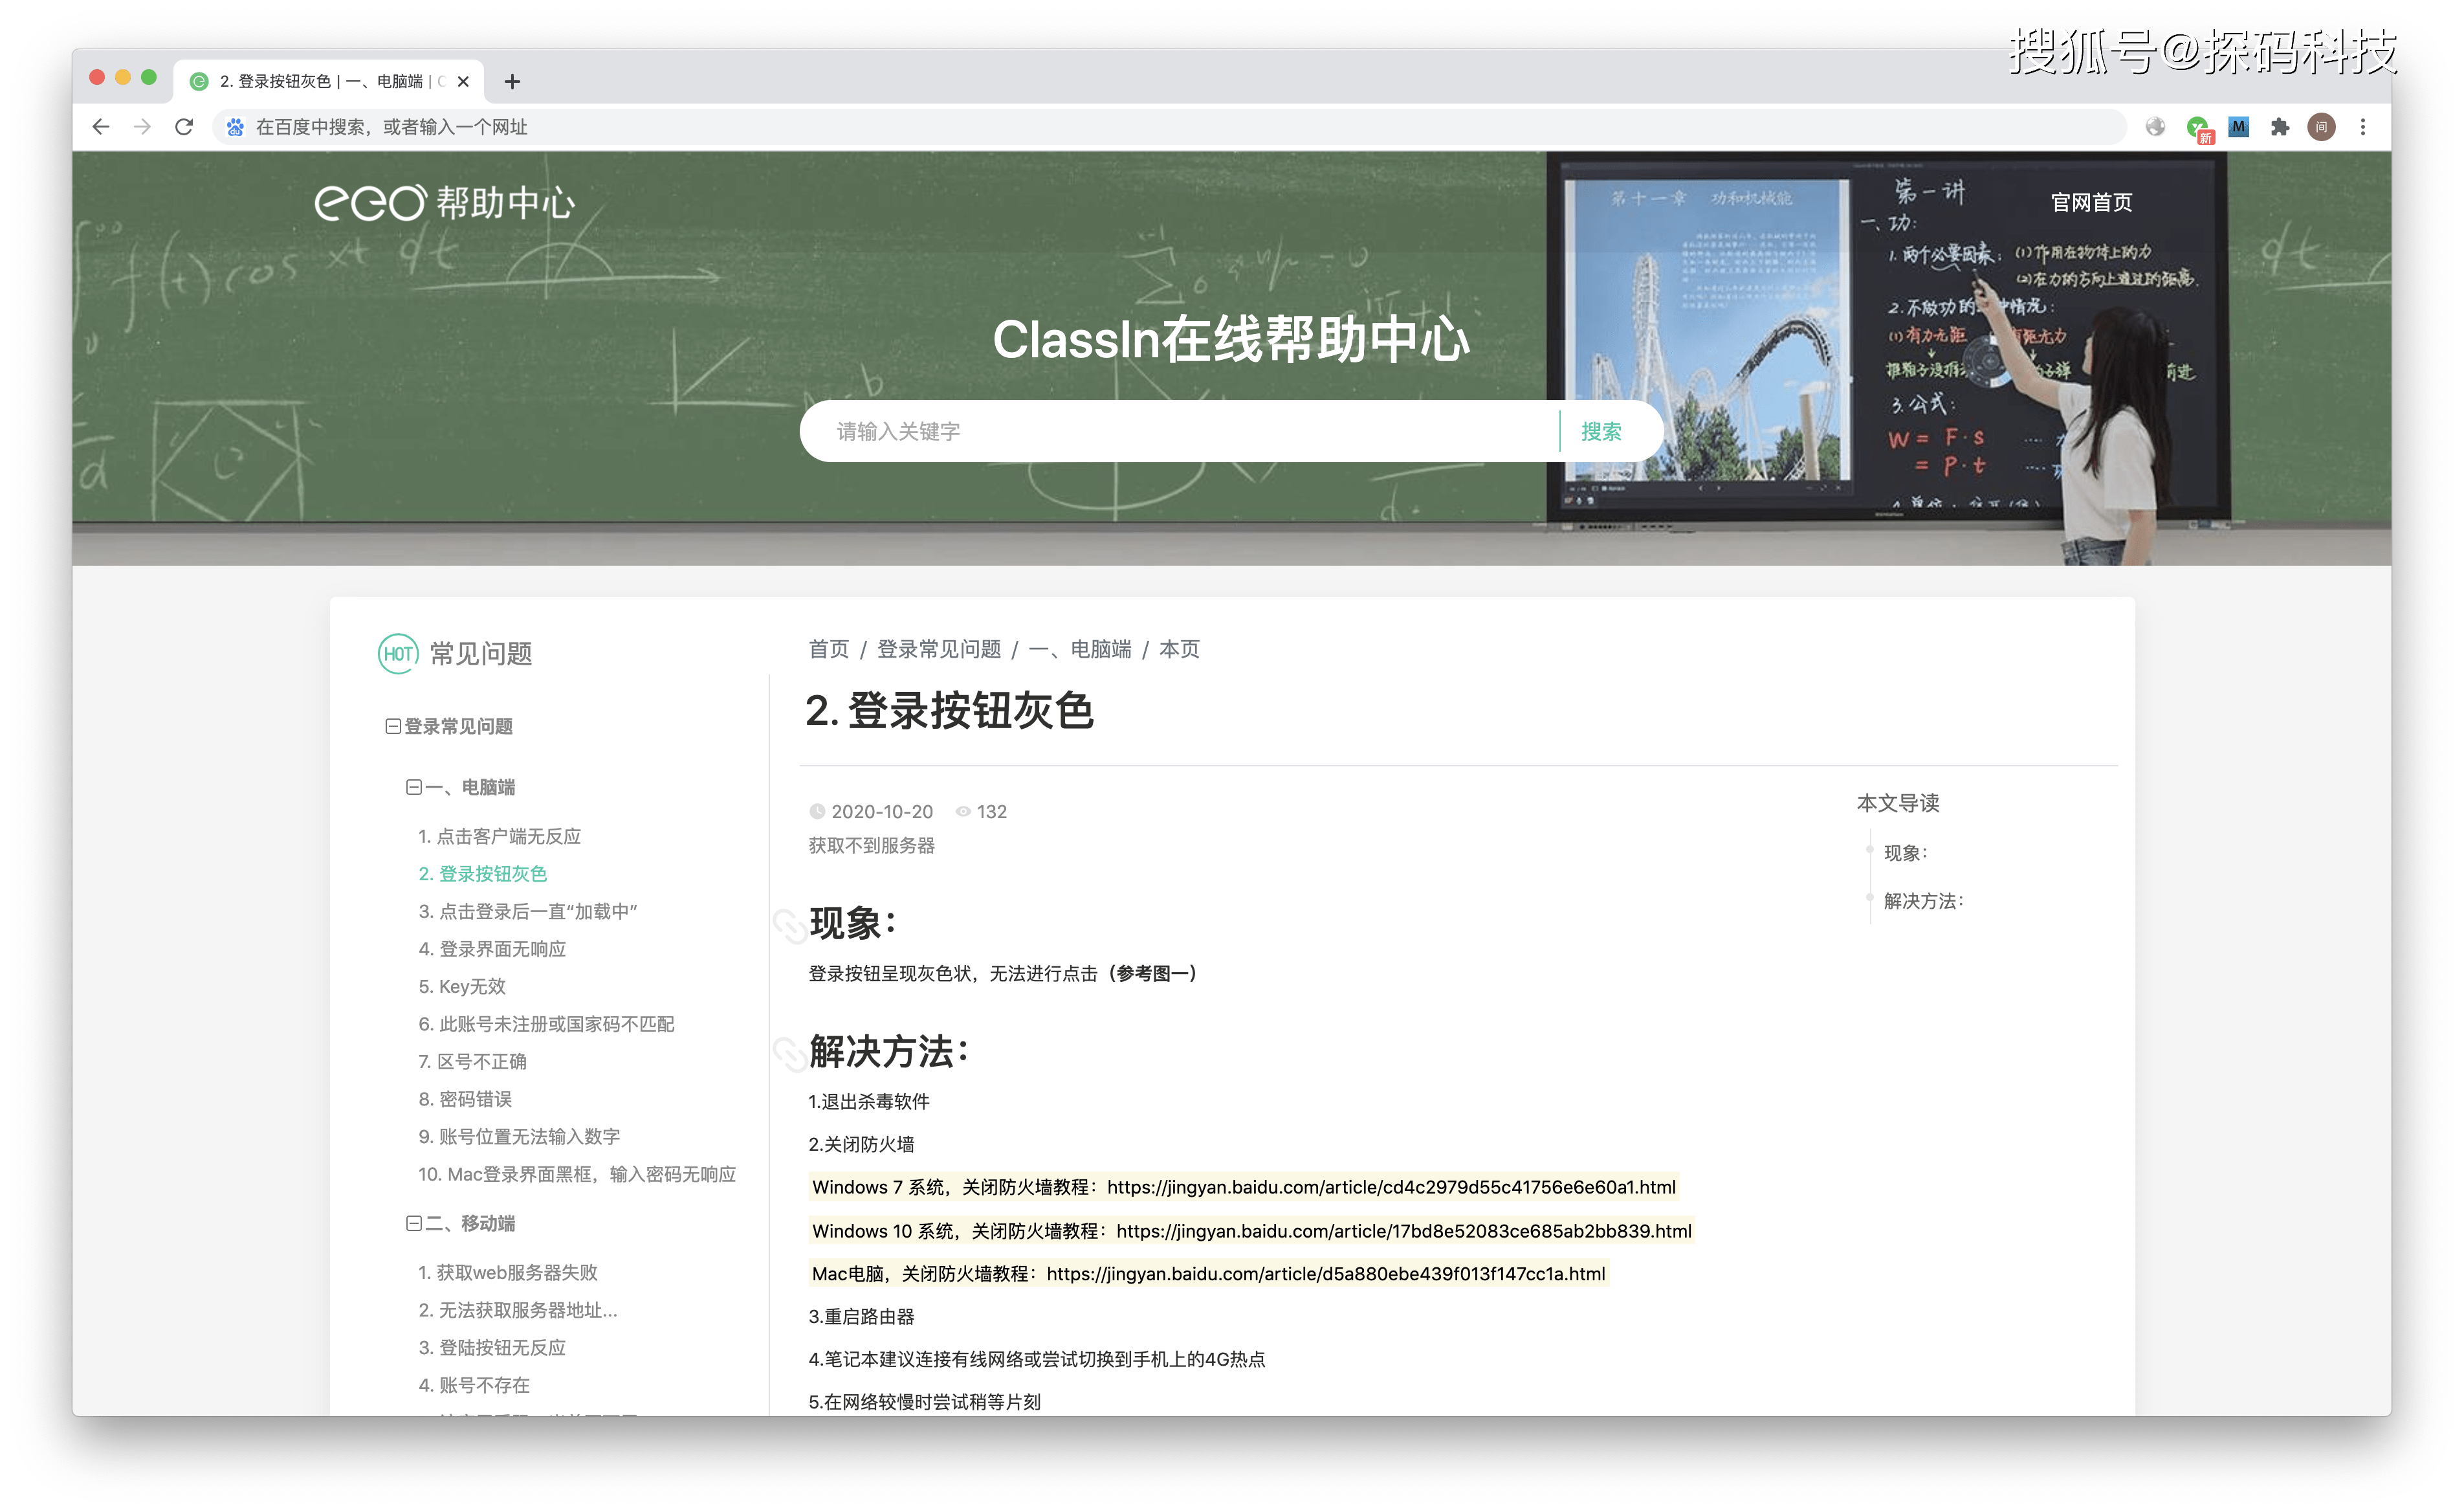Open sidebar item 3. 登陆按钮无反应
Image resolution: width=2464 pixels, height=1512 pixels.
[492, 1347]
